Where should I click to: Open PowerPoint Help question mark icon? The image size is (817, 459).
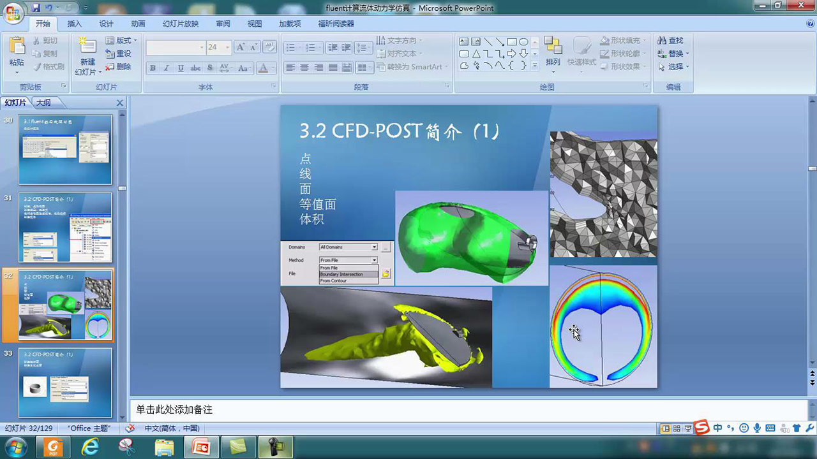click(x=810, y=24)
